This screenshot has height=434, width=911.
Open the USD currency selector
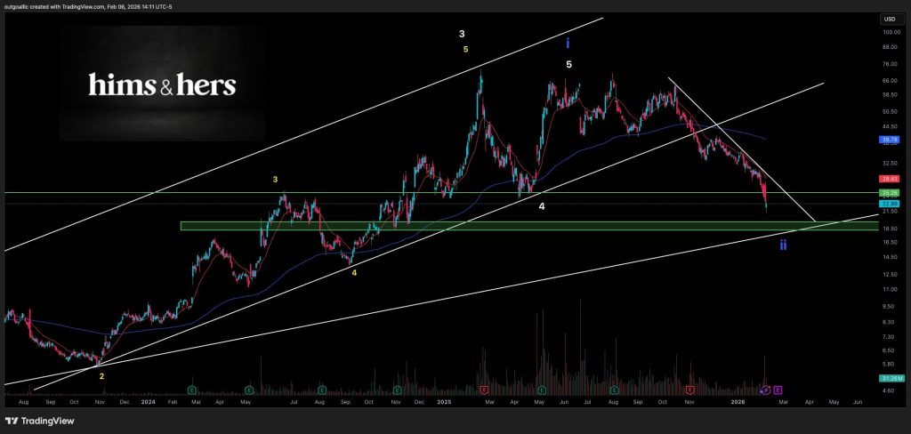(888, 19)
